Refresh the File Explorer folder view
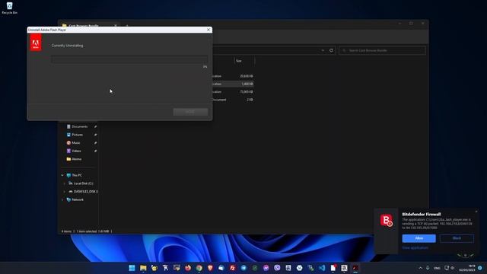 [331, 50]
